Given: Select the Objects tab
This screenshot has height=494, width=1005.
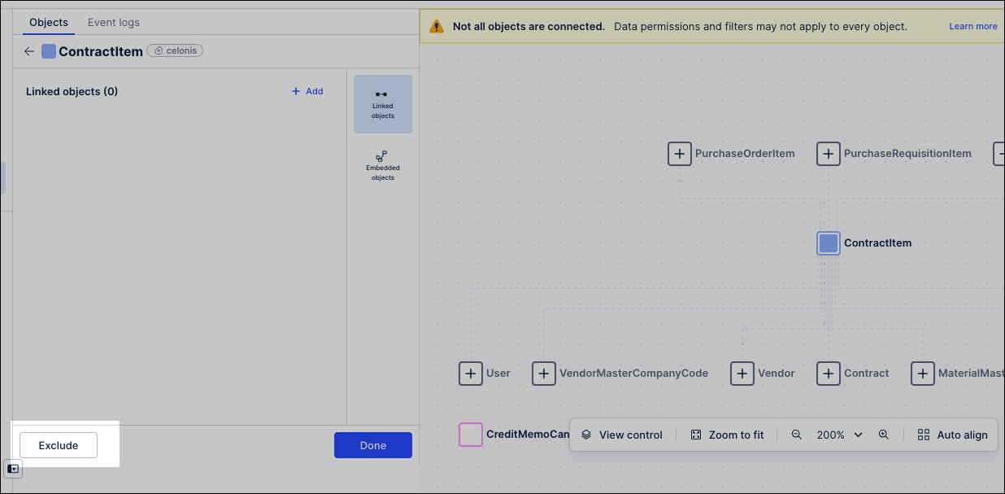Looking at the screenshot, I should 49,22.
